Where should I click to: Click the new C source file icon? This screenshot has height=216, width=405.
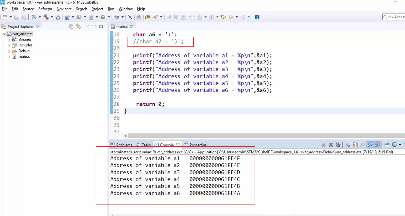point(91,17)
